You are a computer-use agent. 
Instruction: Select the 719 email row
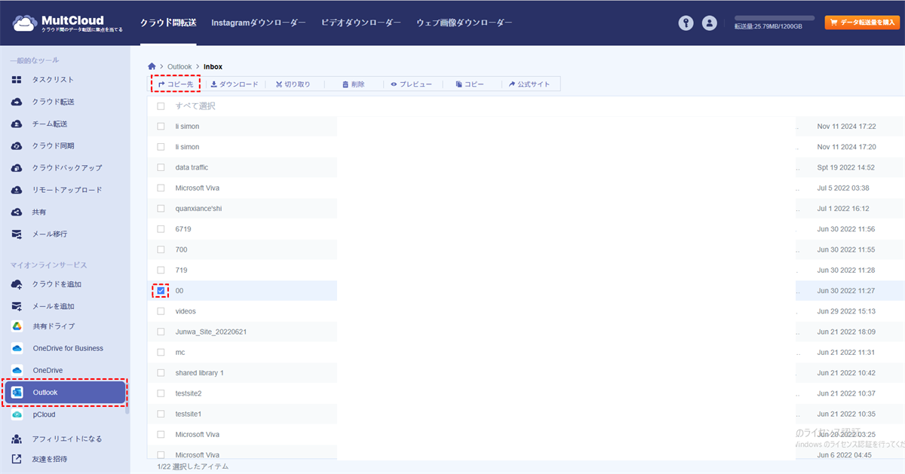point(526,270)
